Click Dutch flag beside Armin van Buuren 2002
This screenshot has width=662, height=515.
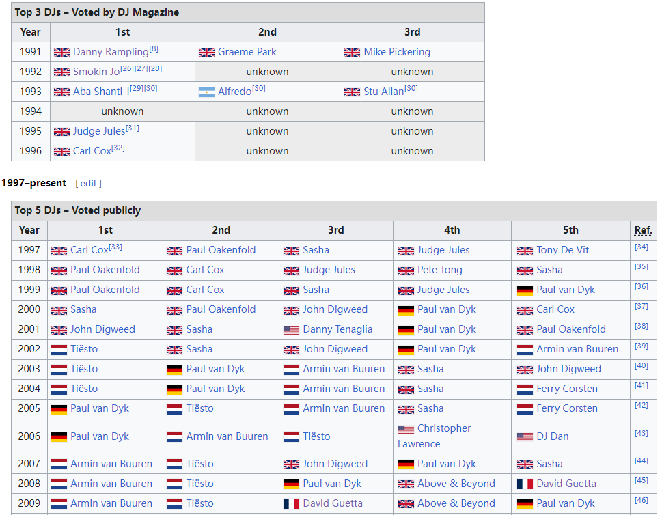pos(525,350)
